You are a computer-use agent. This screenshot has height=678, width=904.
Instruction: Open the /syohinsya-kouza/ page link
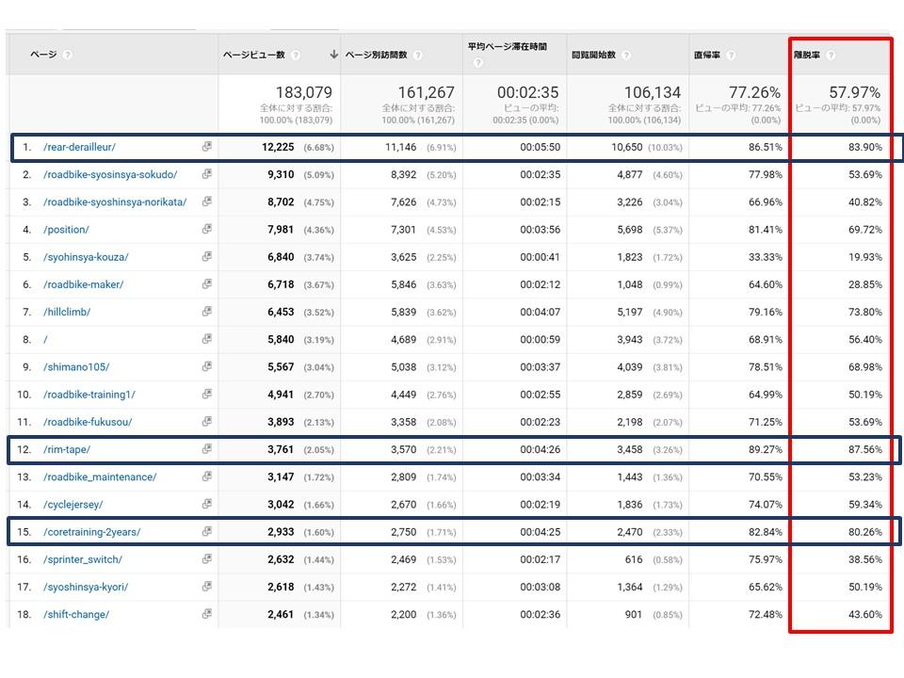86,257
